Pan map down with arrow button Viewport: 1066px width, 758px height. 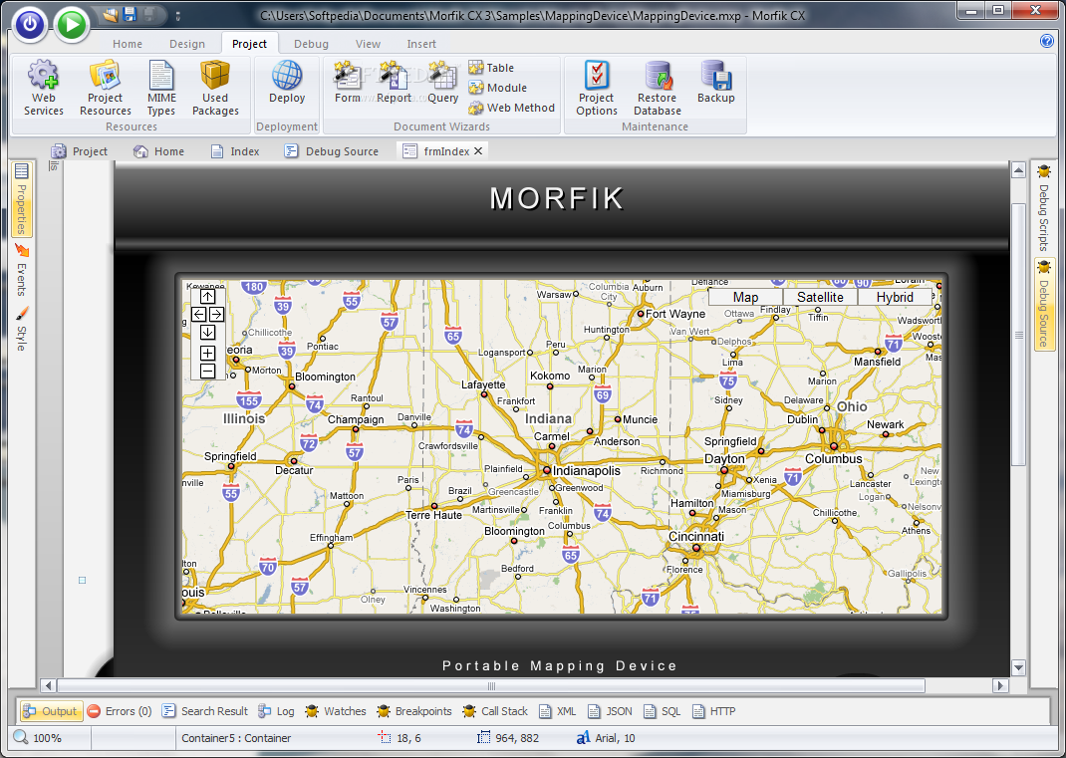tap(208, 332)
